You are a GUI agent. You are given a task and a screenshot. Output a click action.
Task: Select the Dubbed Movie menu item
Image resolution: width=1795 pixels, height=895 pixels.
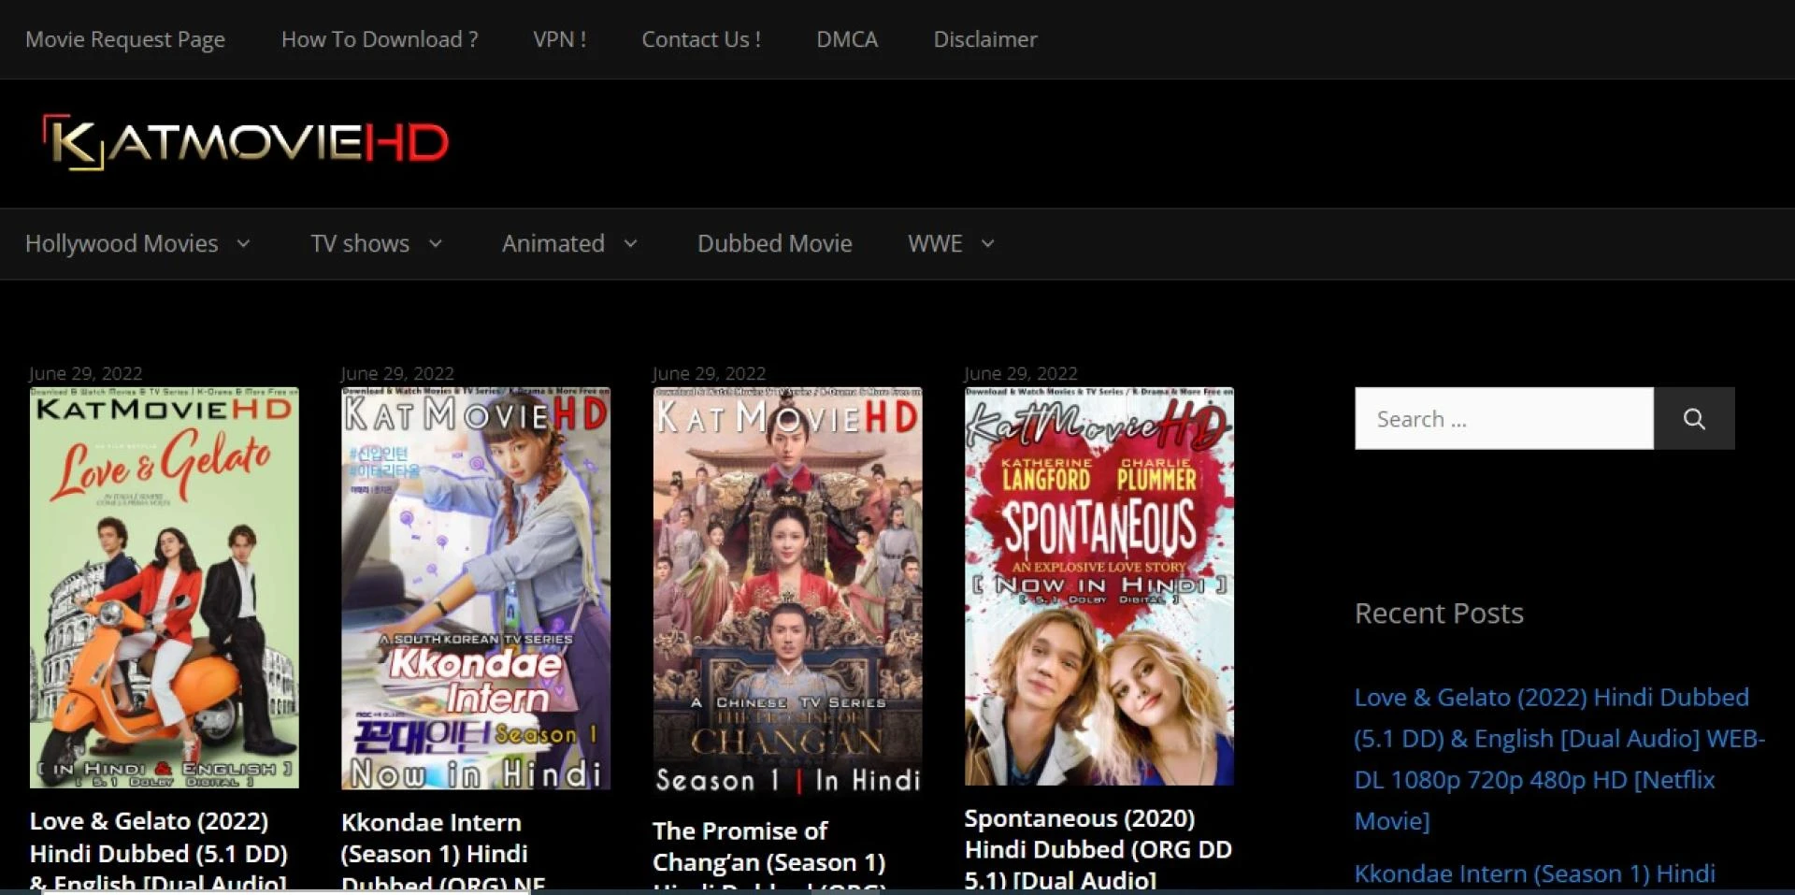point(774,244)
